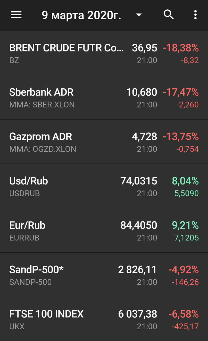The width and height of the screenshot is (208, 341).
Task: Expand the date dropdown arrow
Action: [139, 15]
